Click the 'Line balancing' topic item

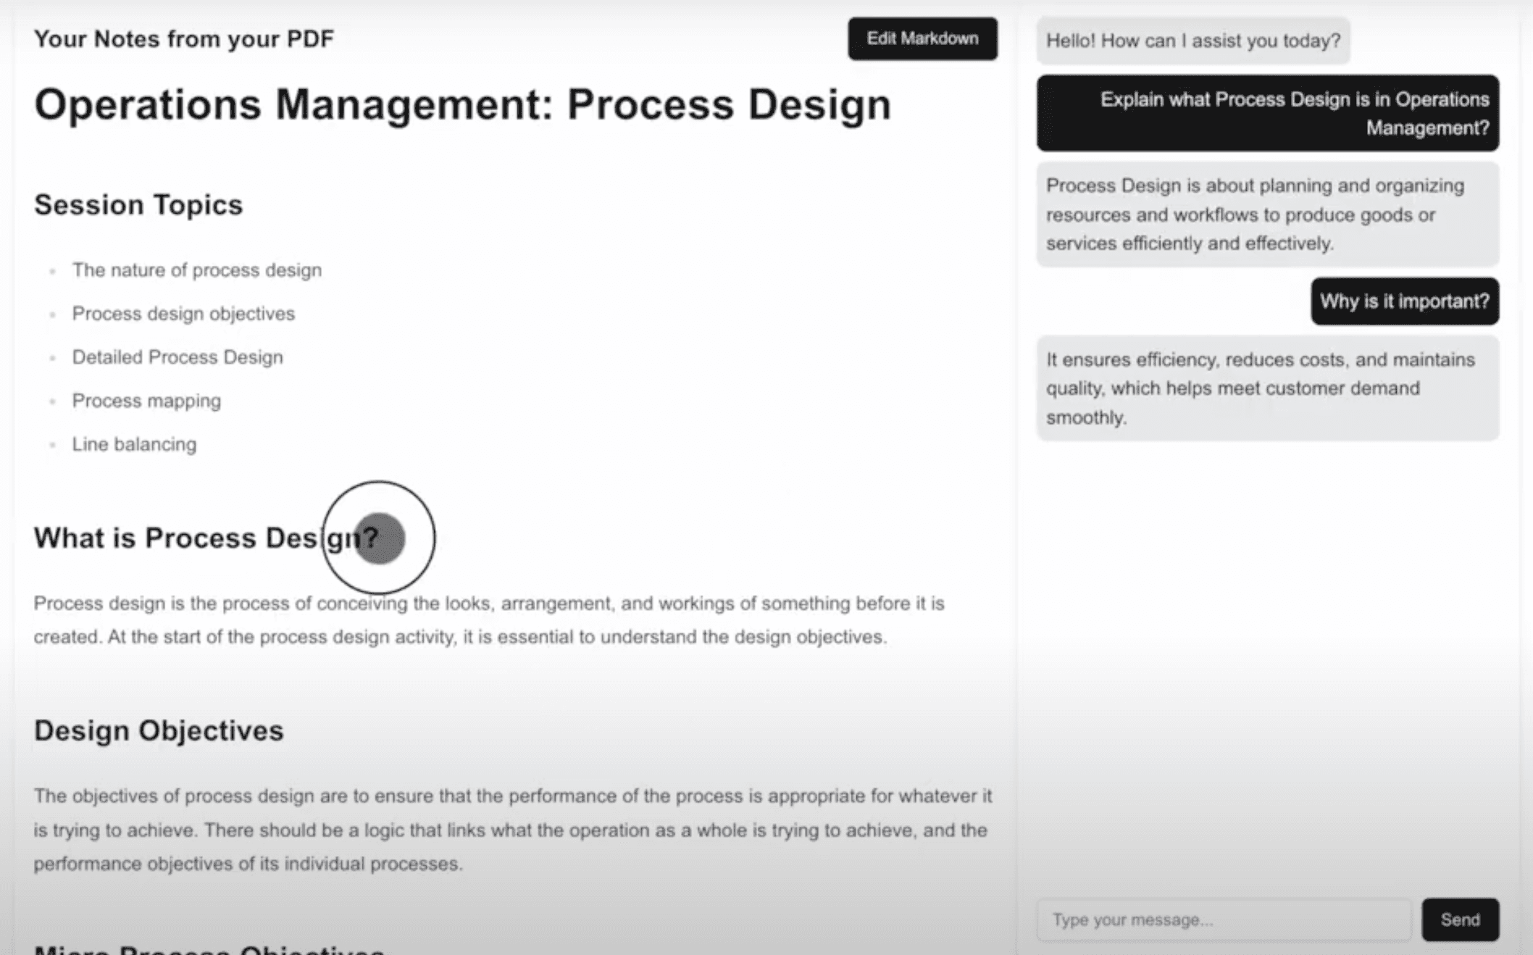point(134,444)
